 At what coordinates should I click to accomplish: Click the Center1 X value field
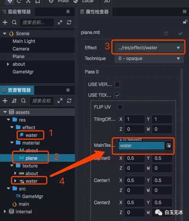click(134, 180)
